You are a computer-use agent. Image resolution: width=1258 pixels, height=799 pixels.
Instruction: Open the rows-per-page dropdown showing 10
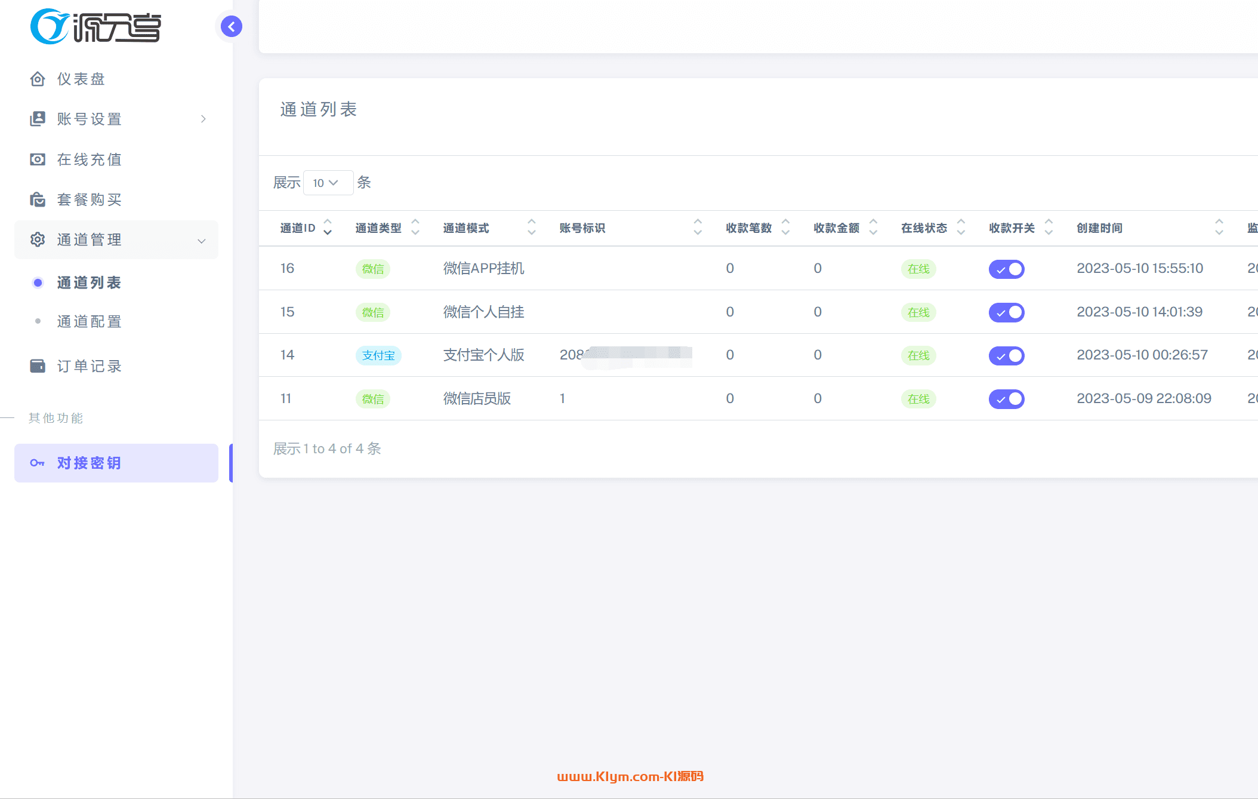[x=328, y=183]
